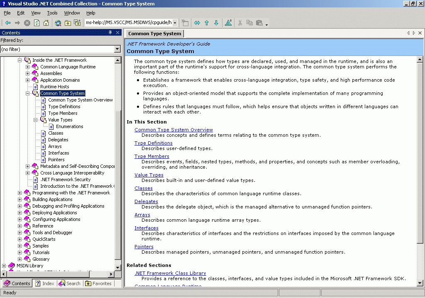Open the Window menu

pos(72,13)
